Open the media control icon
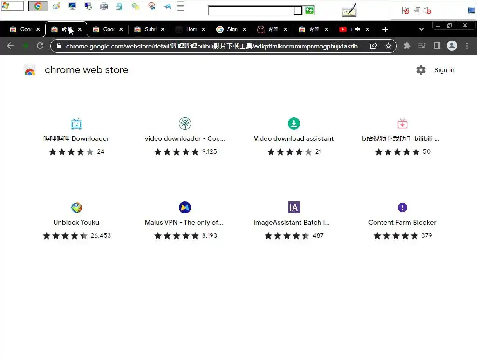 click(422, 46)
